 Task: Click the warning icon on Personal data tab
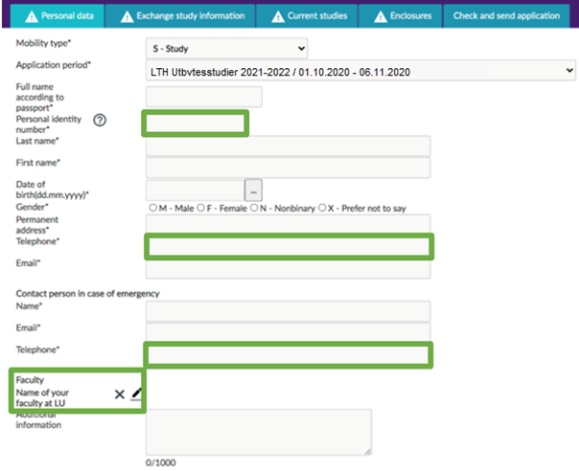coord(30,16)
